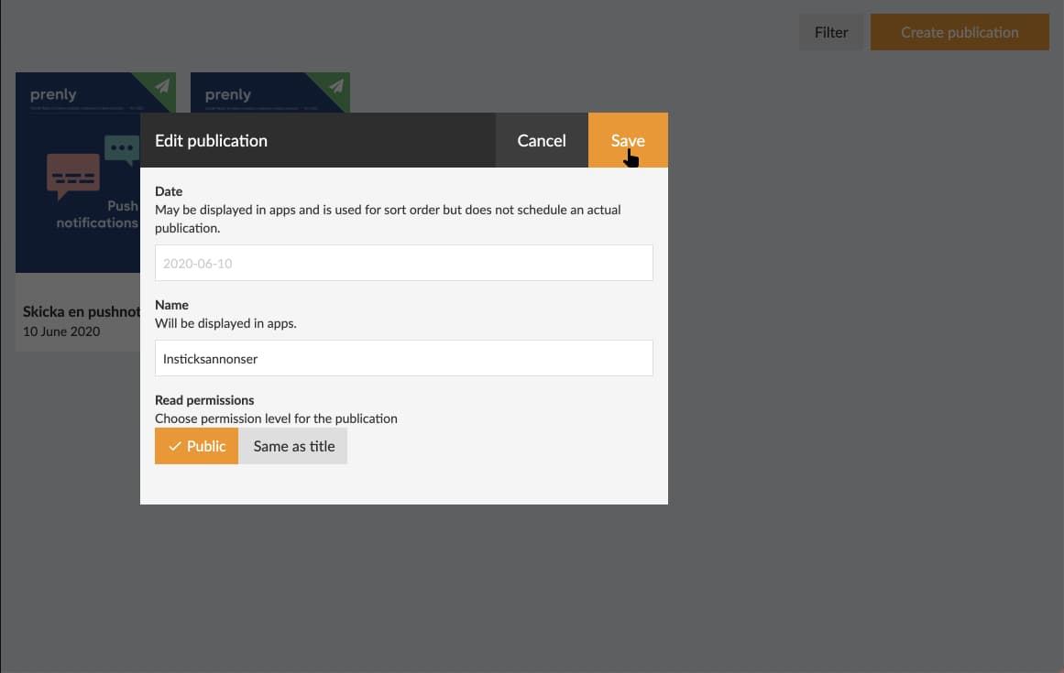Viewport: 1064px width, 673px height.
Task: Save the edited publication
Action: coord(628,140)
